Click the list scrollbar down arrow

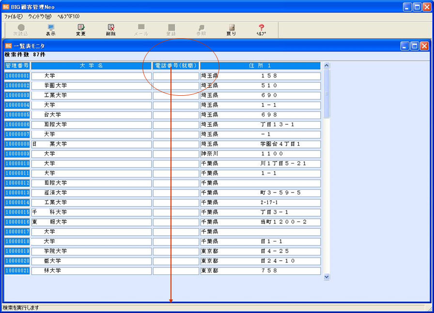(326, 277)
